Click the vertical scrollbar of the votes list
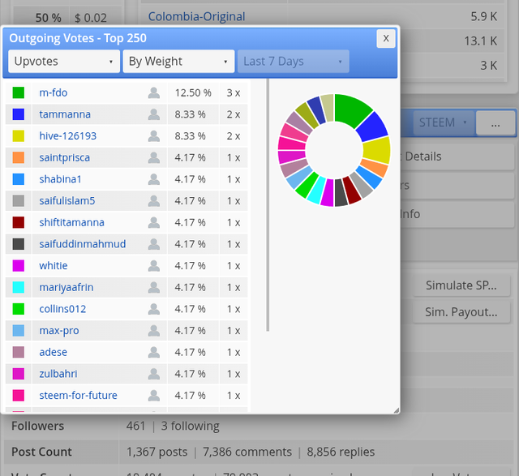 click(x=268, y=205)
